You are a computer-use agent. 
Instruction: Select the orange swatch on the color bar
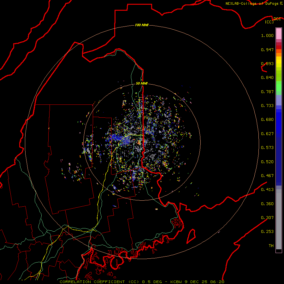279,55
